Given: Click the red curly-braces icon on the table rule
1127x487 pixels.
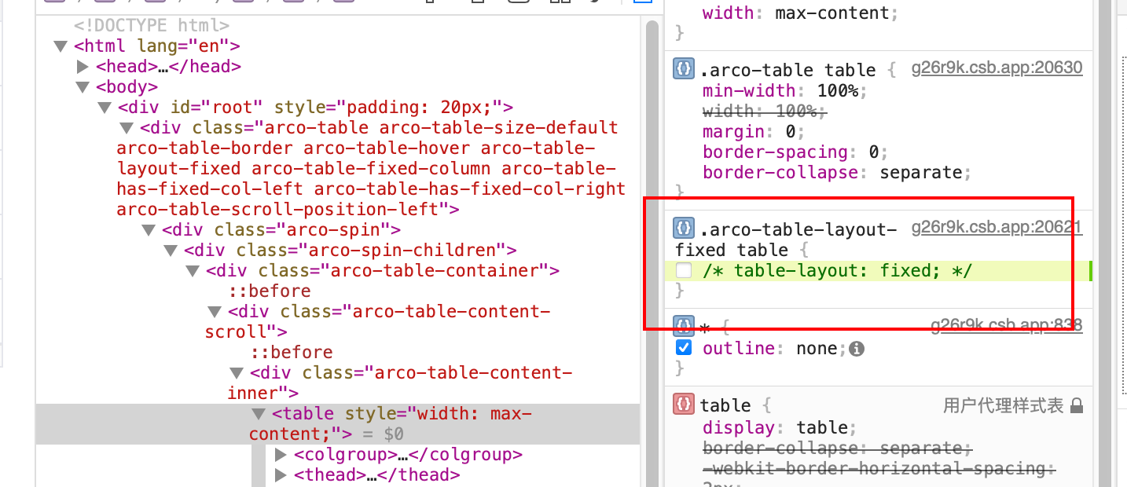Looking at the screenshot, I should (x=682, y=405).
